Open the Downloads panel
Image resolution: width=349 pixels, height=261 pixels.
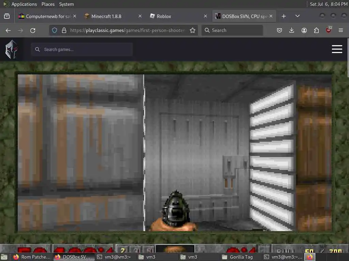point(292,30)
